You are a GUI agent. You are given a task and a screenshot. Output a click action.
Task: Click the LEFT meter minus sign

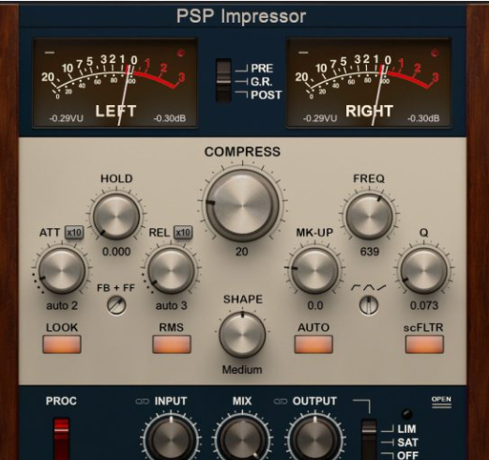[x=50, y=53]
